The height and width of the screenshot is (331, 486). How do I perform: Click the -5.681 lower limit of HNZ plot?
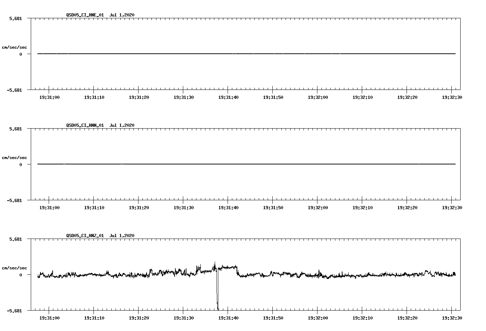click(x=14, y=311)
